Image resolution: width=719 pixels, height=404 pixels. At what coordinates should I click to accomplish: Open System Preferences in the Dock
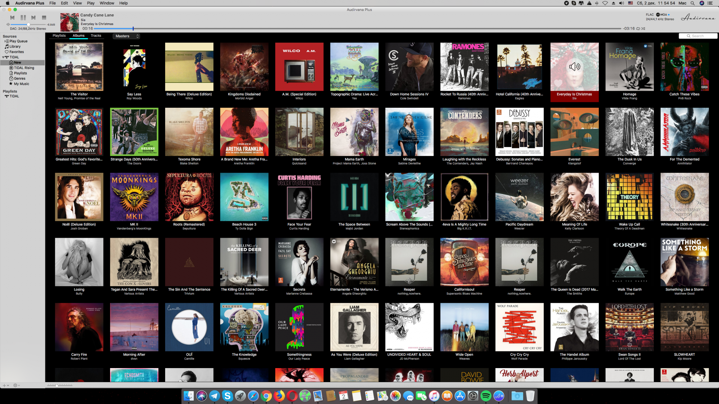[473, 396]
